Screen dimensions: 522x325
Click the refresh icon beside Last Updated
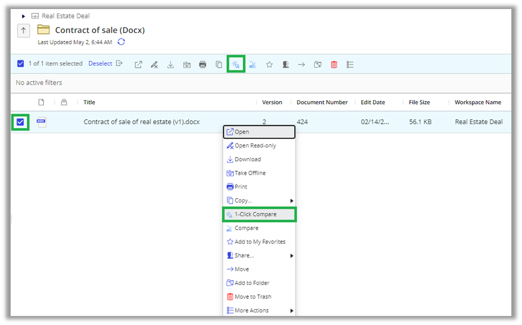pos(122,42)
